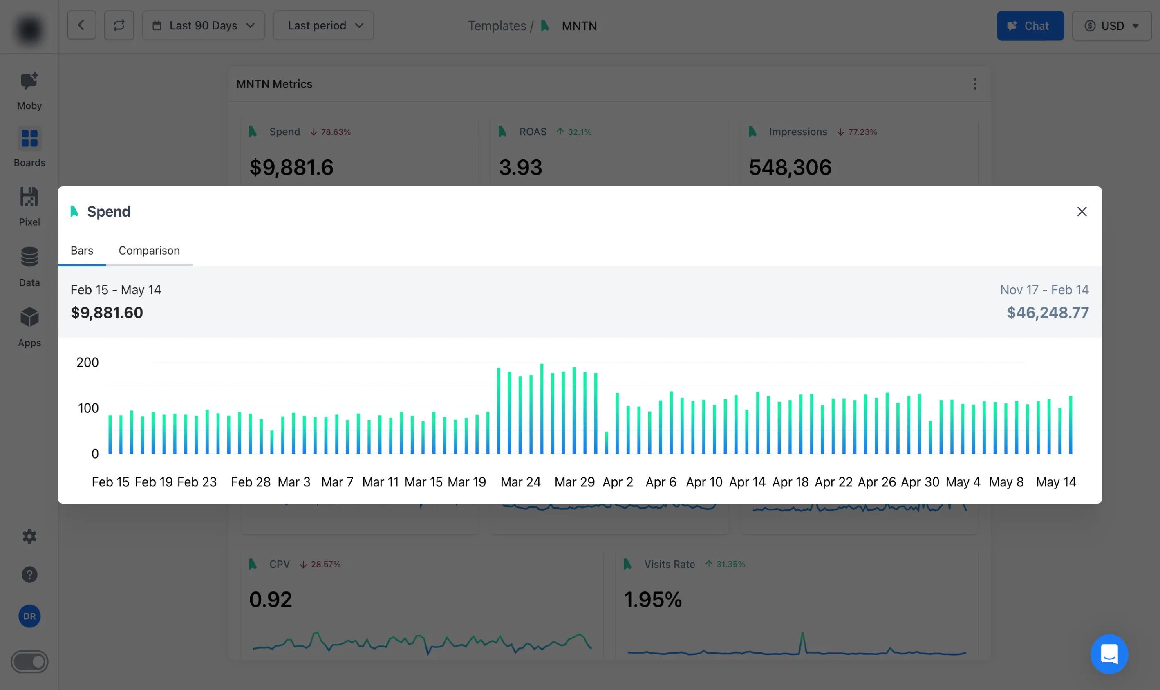Toggle the dark mode switch
Screen dimensions: 1160x690
[x=29, y=661]
